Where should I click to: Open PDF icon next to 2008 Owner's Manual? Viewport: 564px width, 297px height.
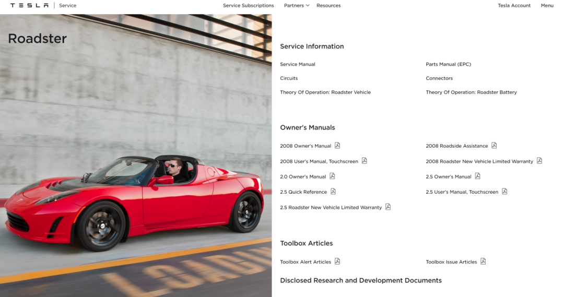pyautogui.click(x=337, y=145)
